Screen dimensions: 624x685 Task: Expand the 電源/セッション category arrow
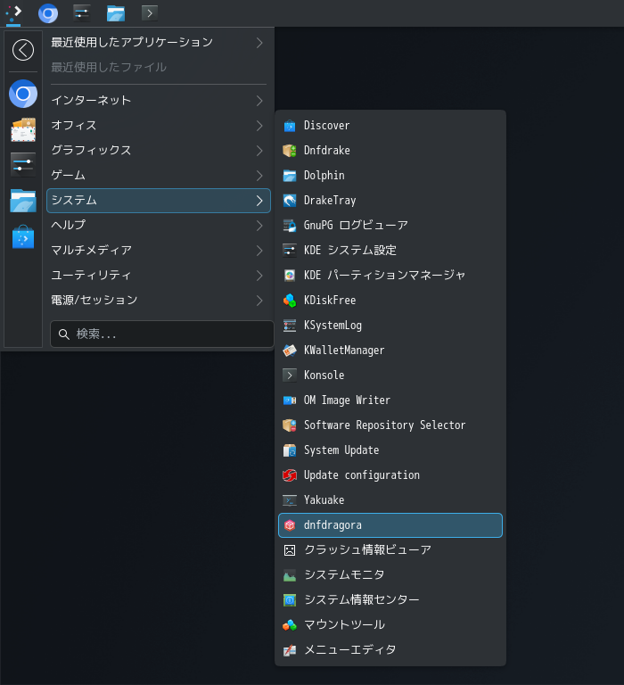coord(259,301)
